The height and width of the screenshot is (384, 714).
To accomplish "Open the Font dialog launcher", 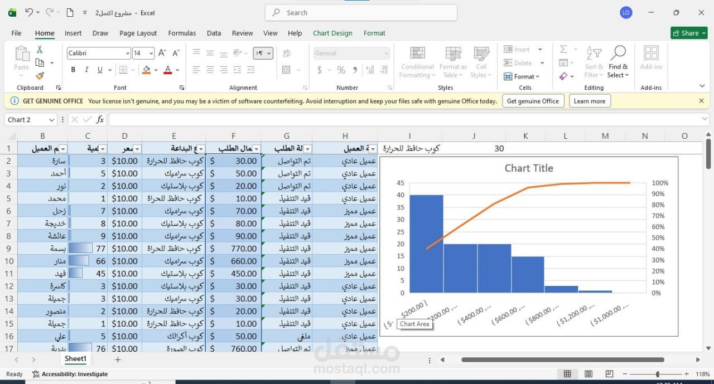I will (x=182, y=88).
